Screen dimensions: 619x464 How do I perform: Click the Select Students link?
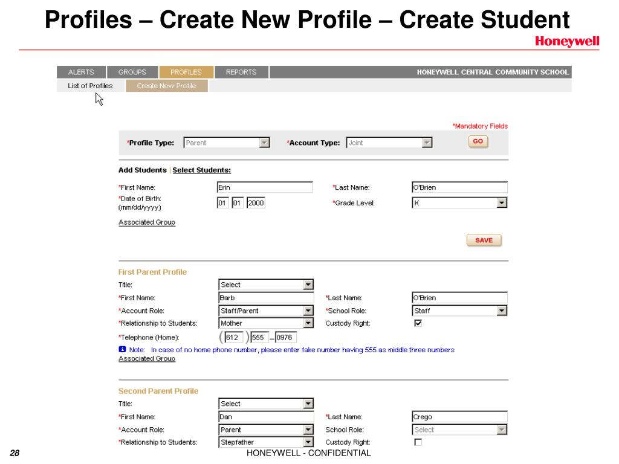click(x=202, y=170)
